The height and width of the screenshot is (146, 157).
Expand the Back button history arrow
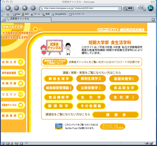(11, 11)
